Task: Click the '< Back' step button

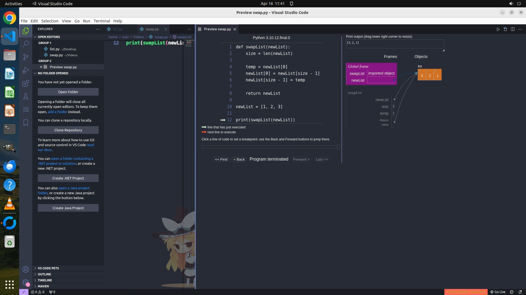Action: coord(239,160)
